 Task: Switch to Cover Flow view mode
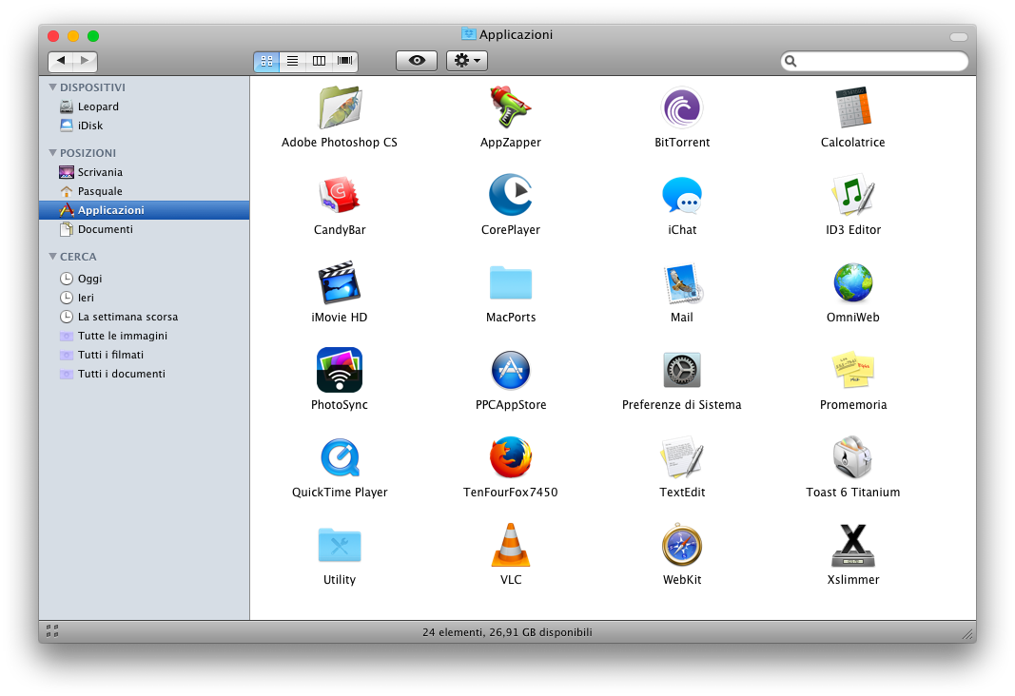344,61
